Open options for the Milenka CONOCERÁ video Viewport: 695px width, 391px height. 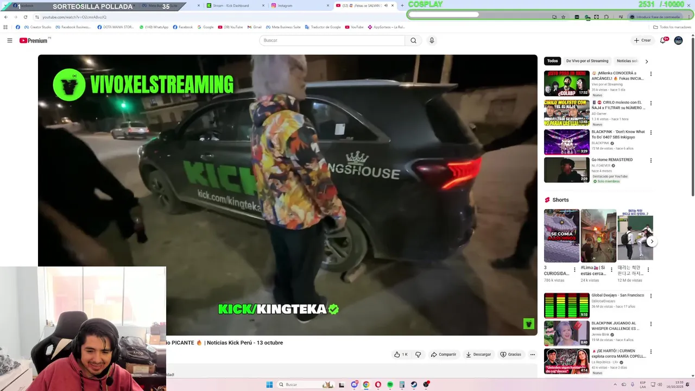point(650,74)
